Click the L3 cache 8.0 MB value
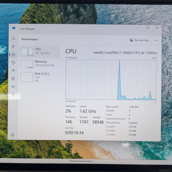The height and width of the screenshot is (172, 172). point(132,135)
